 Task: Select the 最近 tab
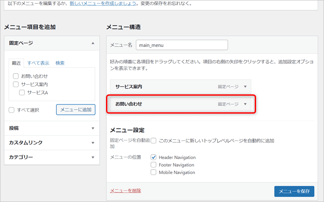tap(16, 63)
